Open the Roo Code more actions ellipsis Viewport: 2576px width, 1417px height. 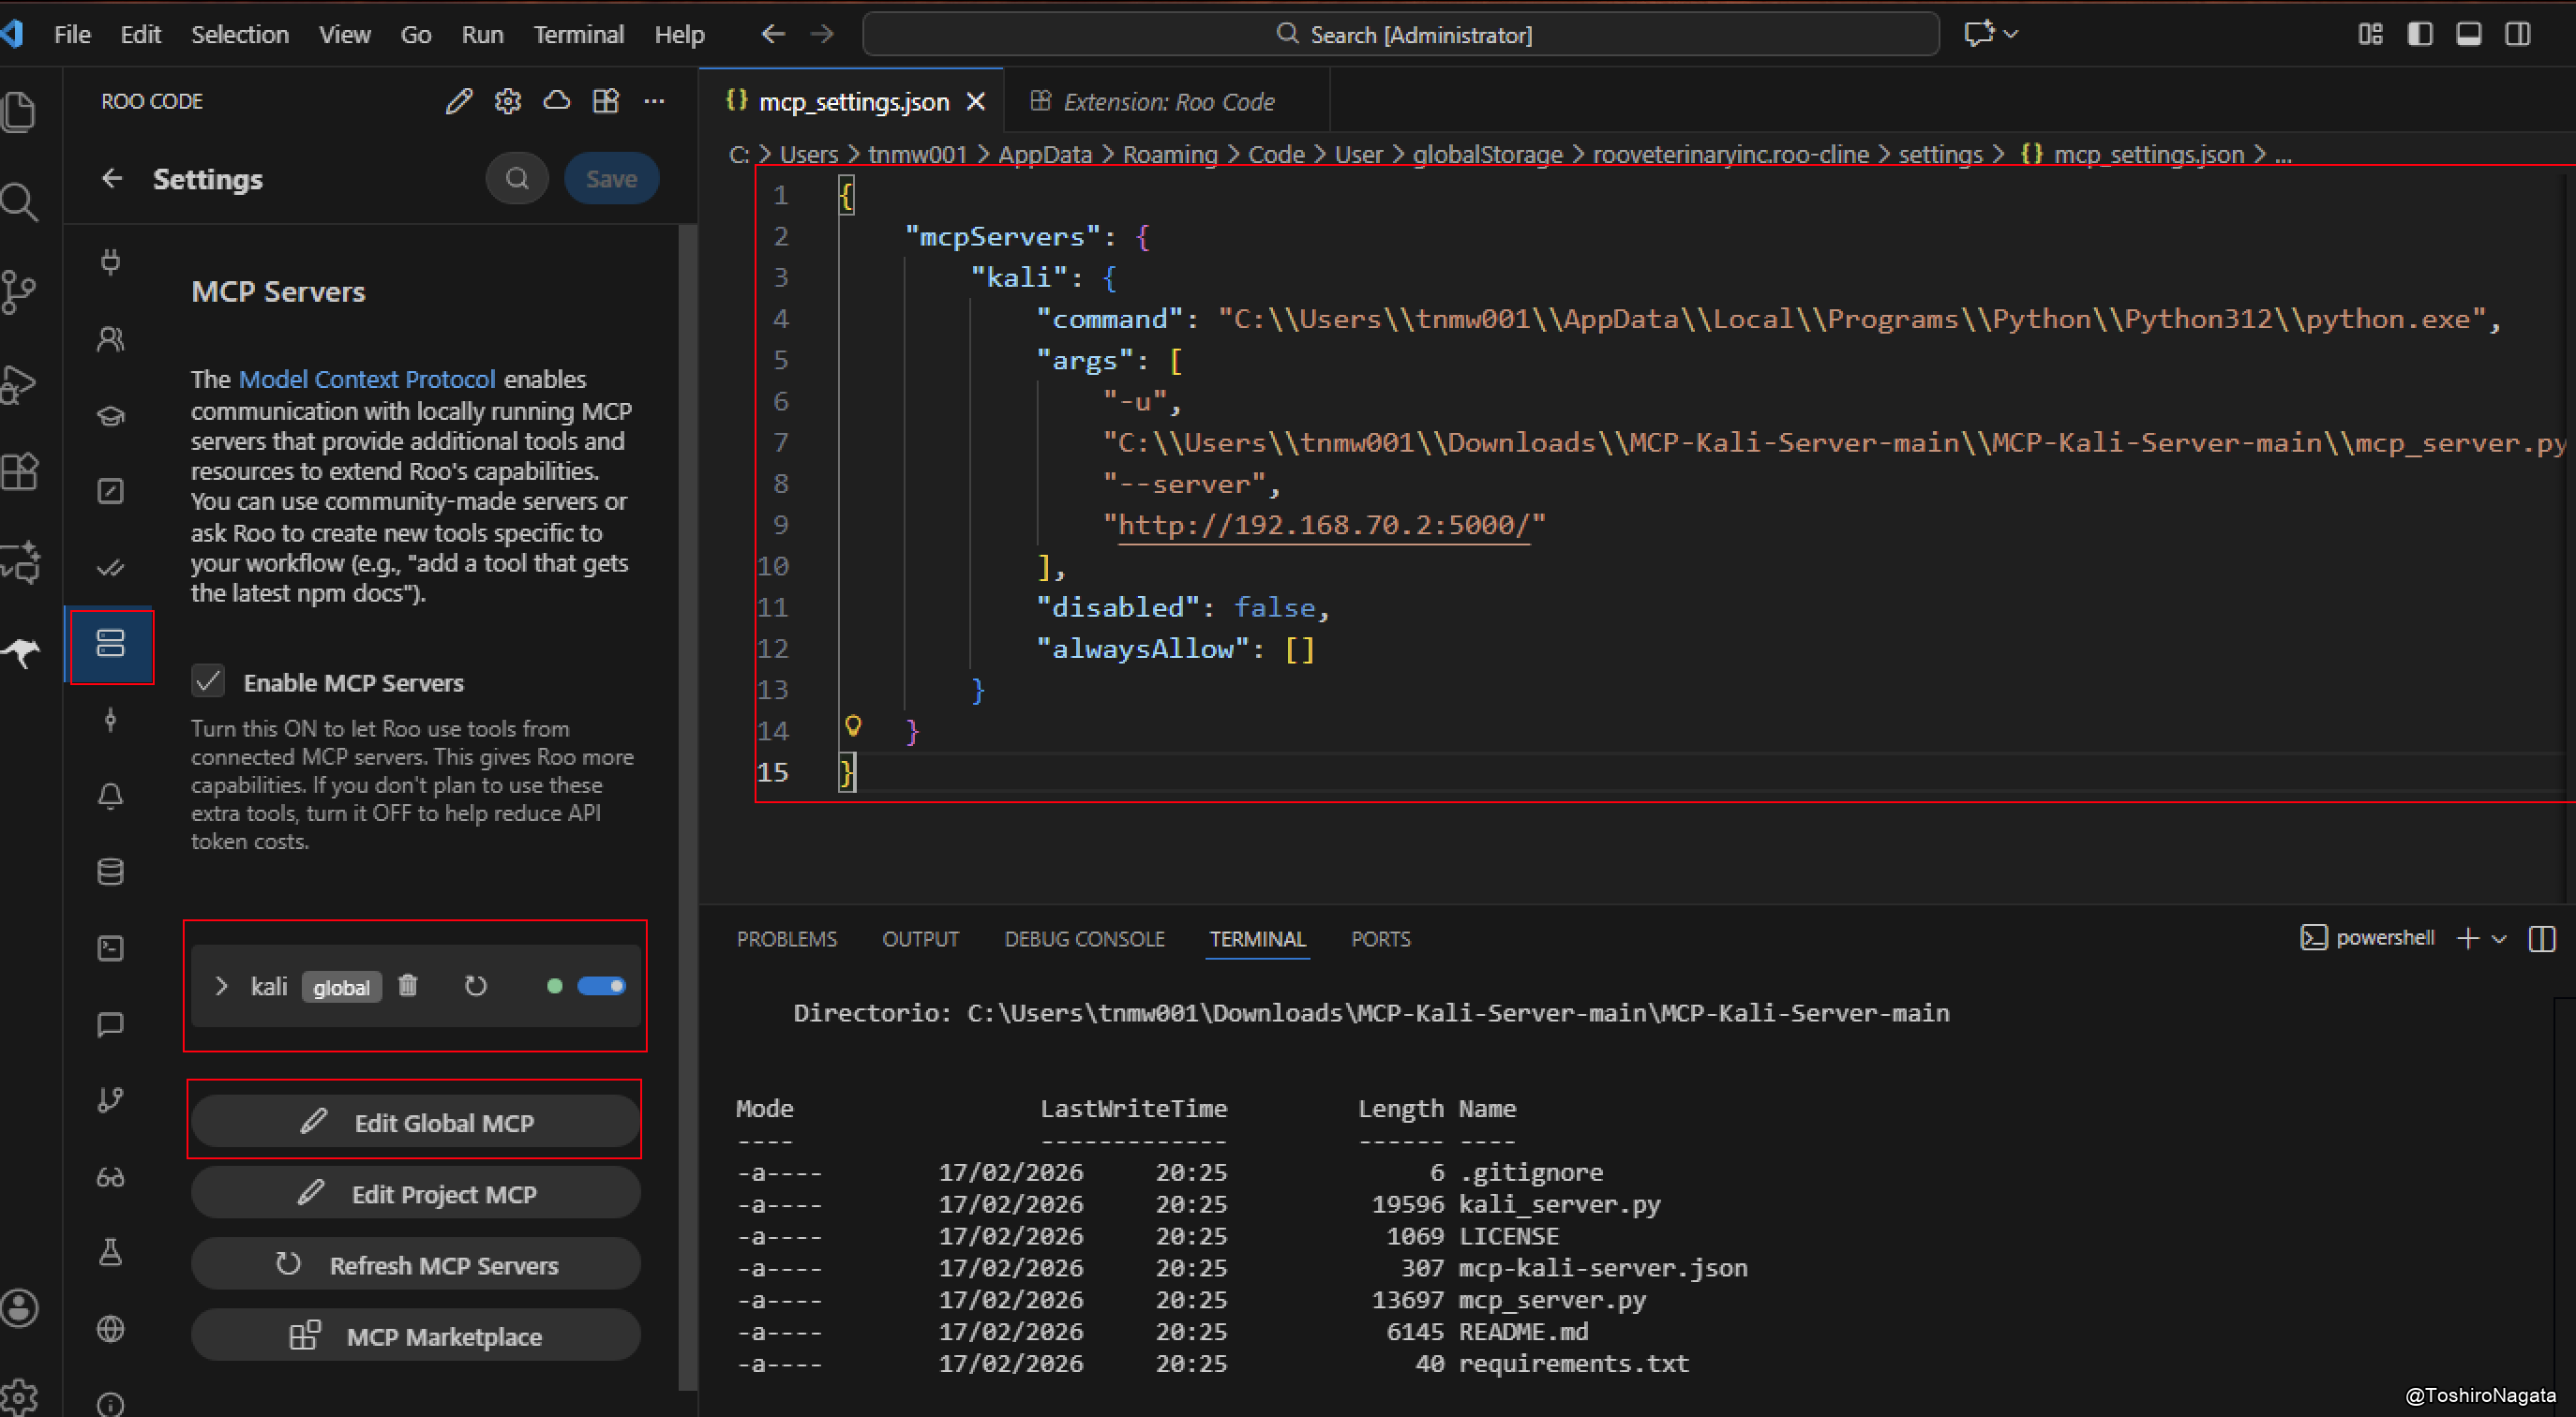pos(654,101)
